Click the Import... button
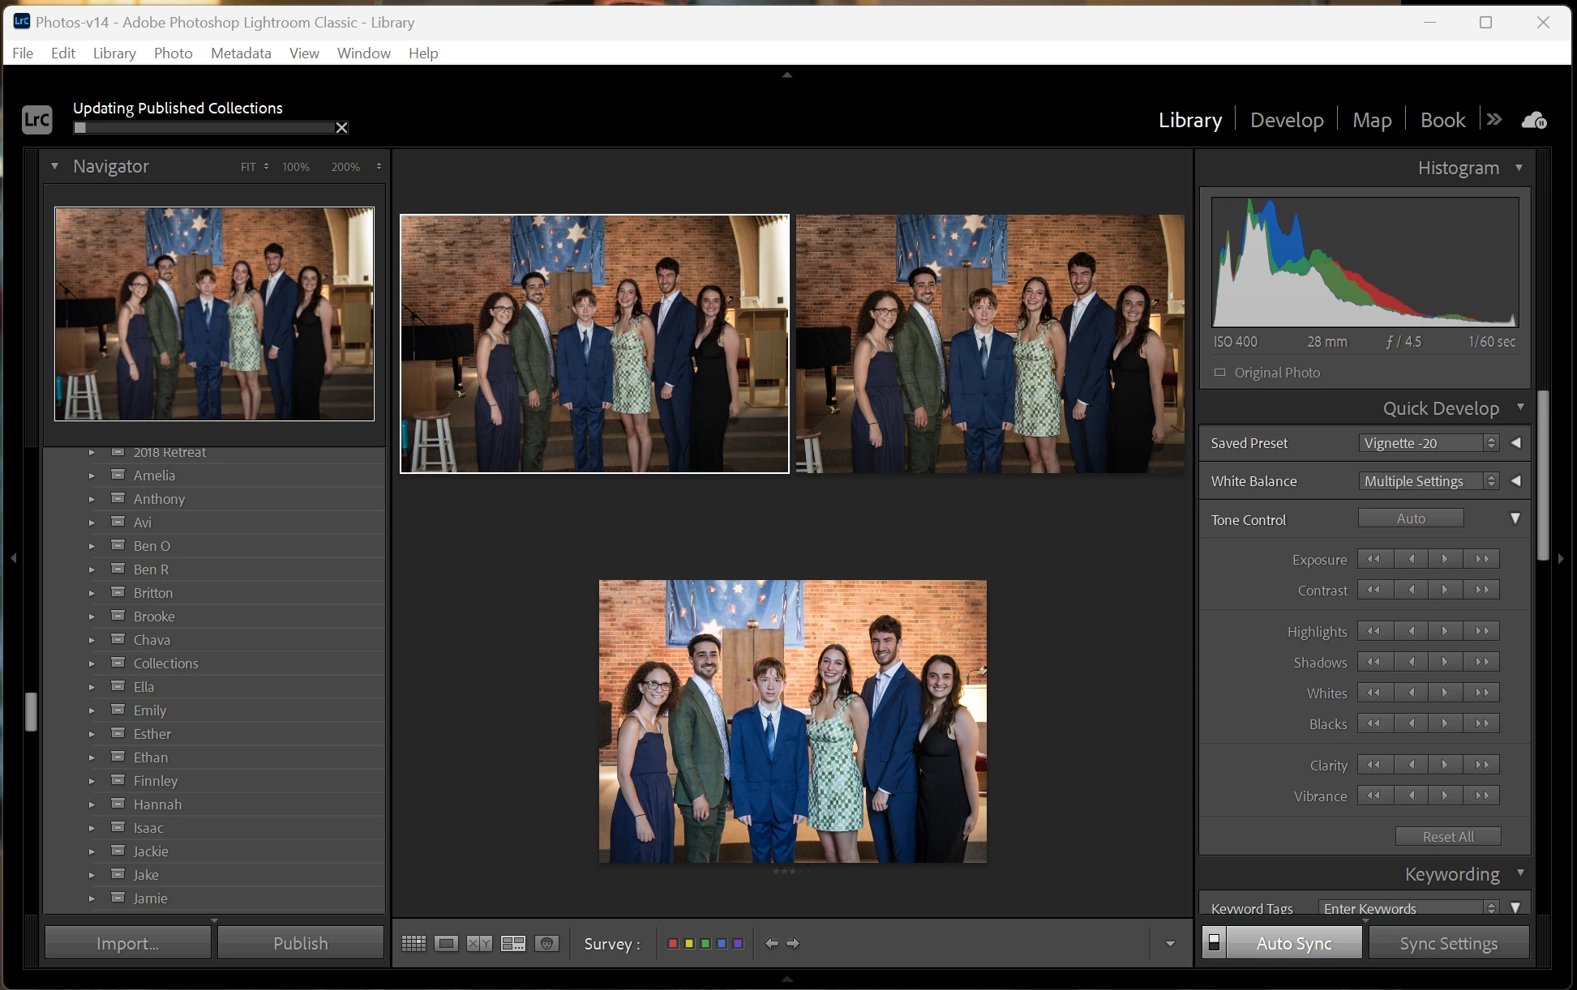The height and width of the screenshot is (990, 1577). pos(127,943)
